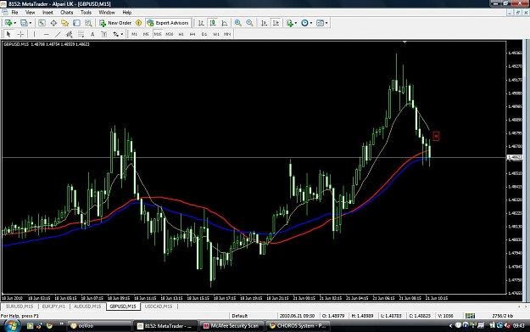The height and width of the screenshot is (332, 530).
Task: Select the vertical line drawing tool
Action: 34,34
